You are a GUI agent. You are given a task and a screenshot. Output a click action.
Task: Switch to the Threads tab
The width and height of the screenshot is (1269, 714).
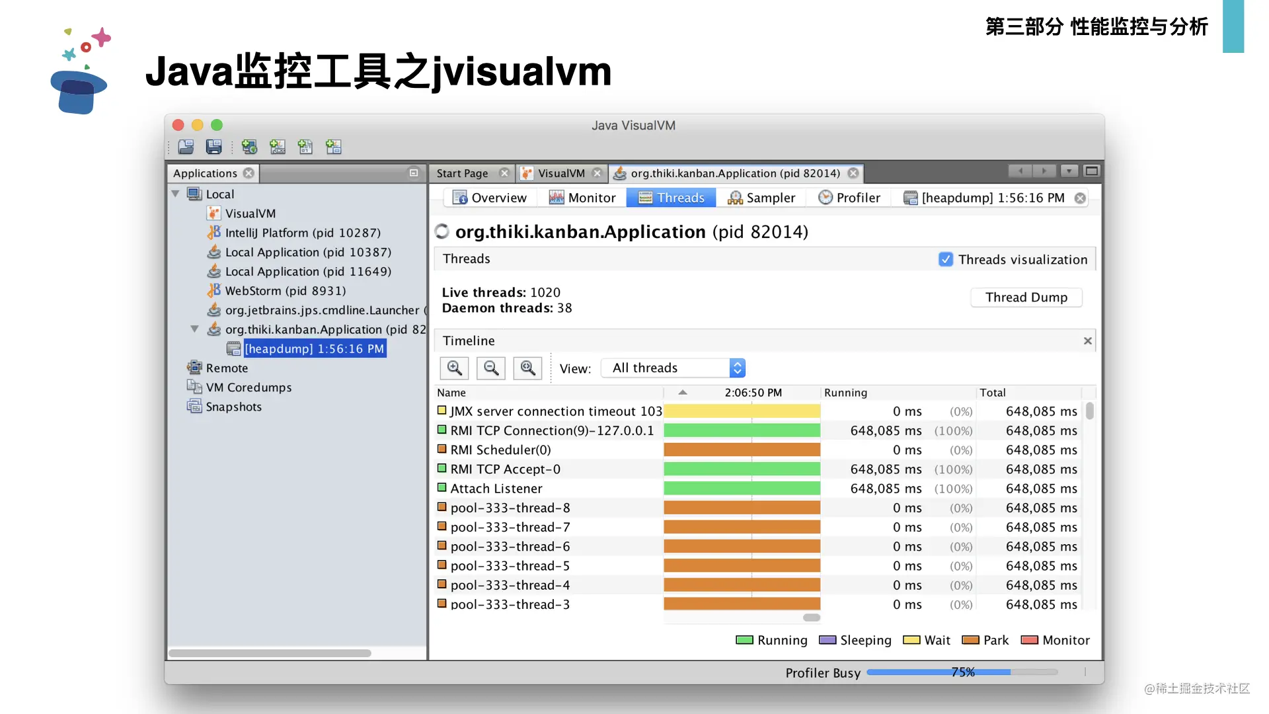pos(672,198)
